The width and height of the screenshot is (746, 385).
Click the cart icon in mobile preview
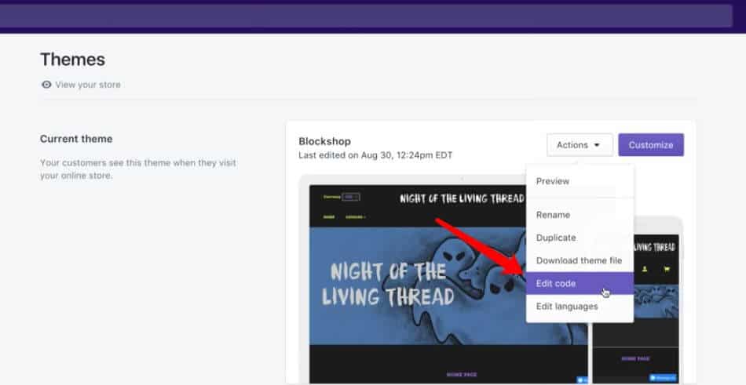pyautogui.click(x=667, y=269)
